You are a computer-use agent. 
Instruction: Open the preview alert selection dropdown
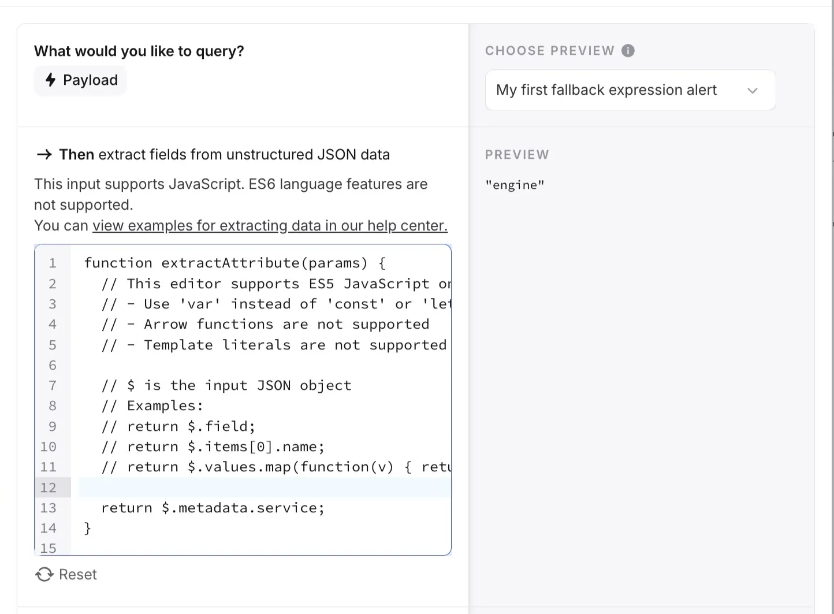pyautogui.click(x=630, y=90)
